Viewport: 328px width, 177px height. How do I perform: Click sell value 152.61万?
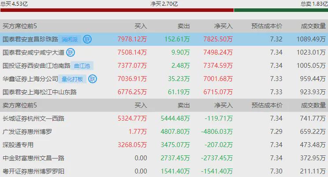click(x=177, y=39)
